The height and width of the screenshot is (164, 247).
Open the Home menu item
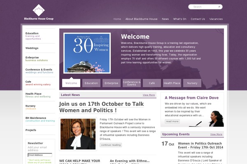click(117, 19)
